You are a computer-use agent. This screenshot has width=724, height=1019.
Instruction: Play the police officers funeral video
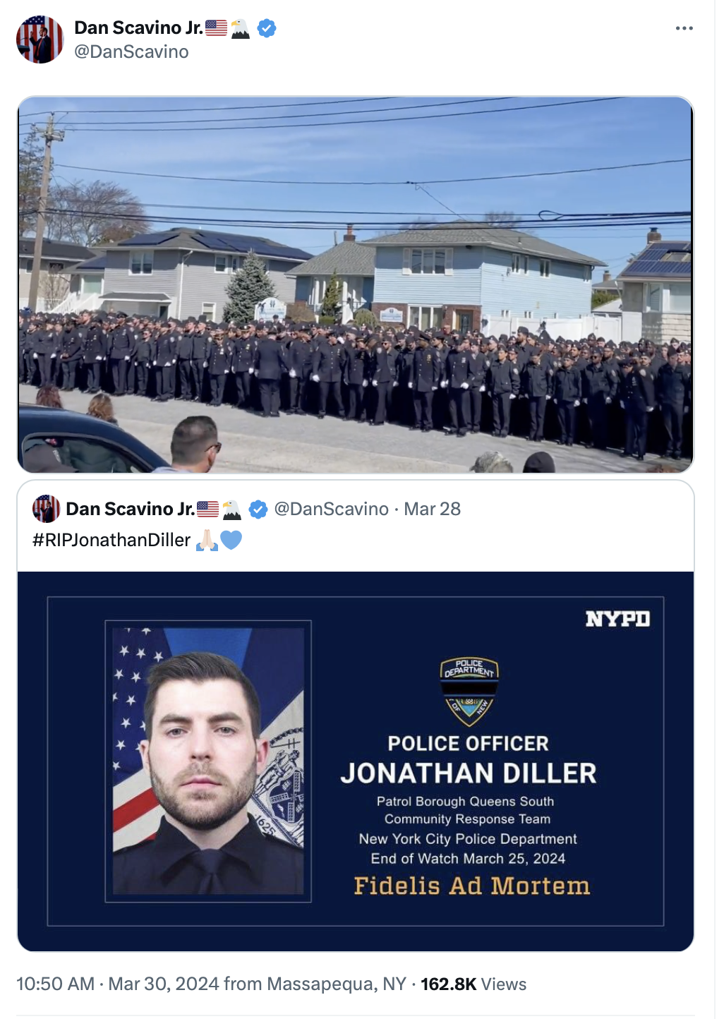coord(356,284)
